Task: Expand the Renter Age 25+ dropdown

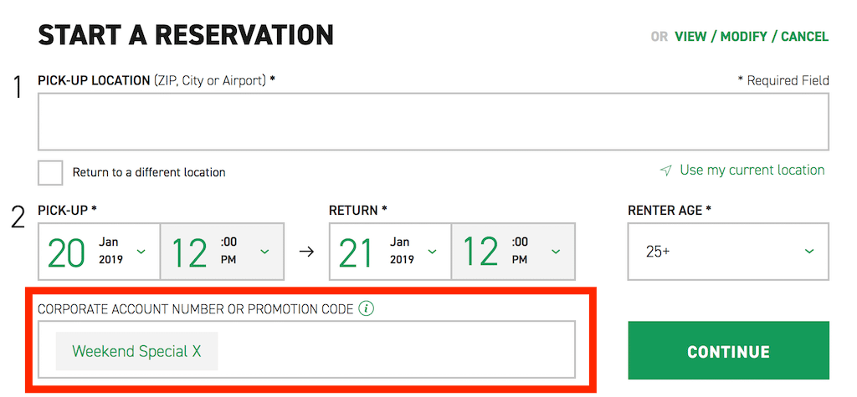Action: [728, 252]
